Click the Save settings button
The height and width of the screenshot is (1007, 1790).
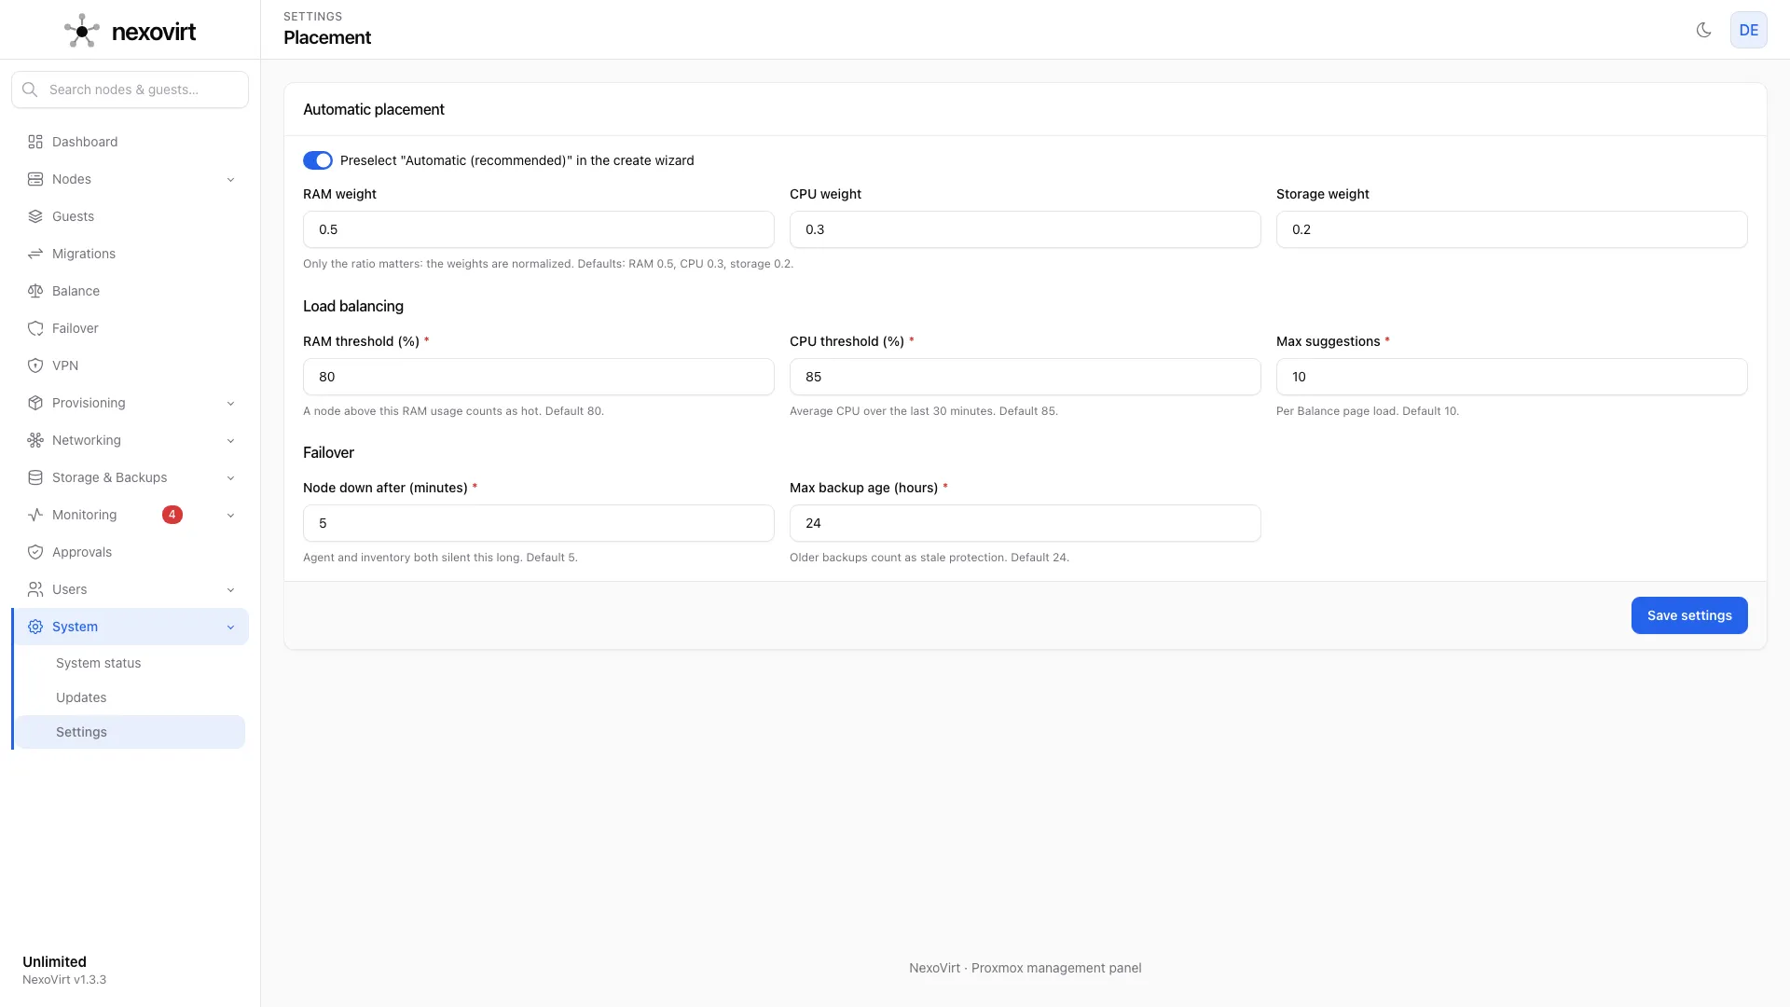pos(1689,615)
